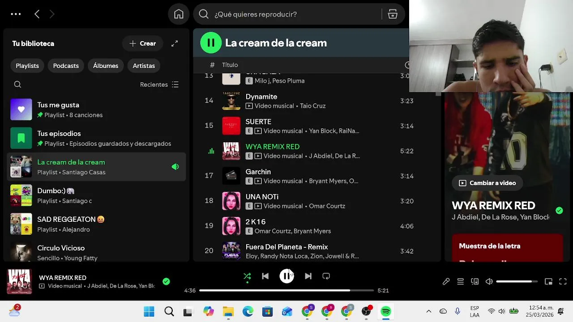Click the tracklist scrollbar
This screenshot has width=573, height=322.
pyautogui.click(x=438, y=94)
